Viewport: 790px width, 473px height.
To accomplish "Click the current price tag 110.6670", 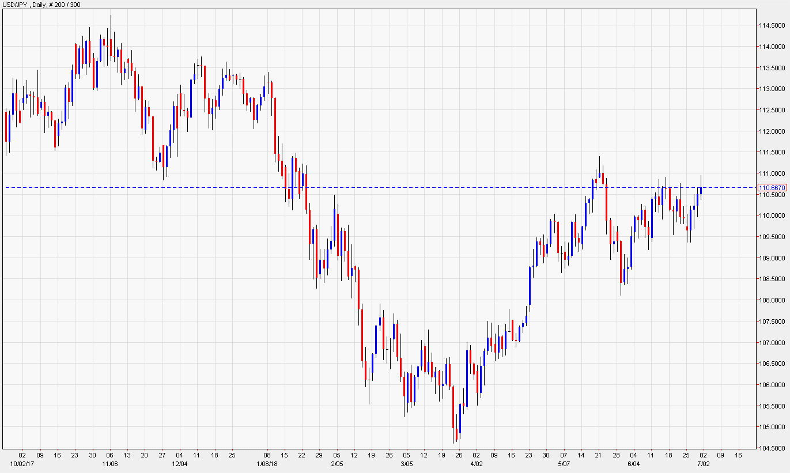I will pyautogui.click(x=772, y=188).
